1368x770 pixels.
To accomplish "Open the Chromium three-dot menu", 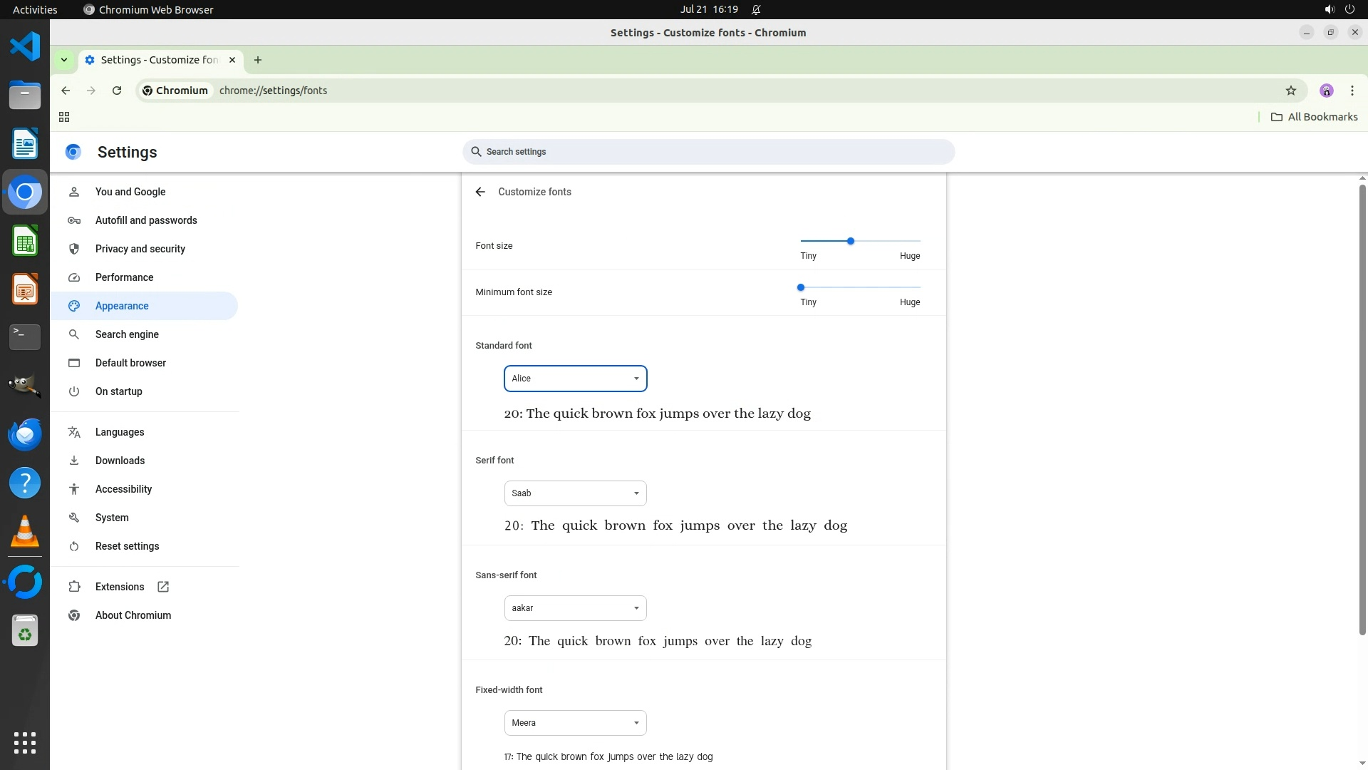I will [1352, 91].
